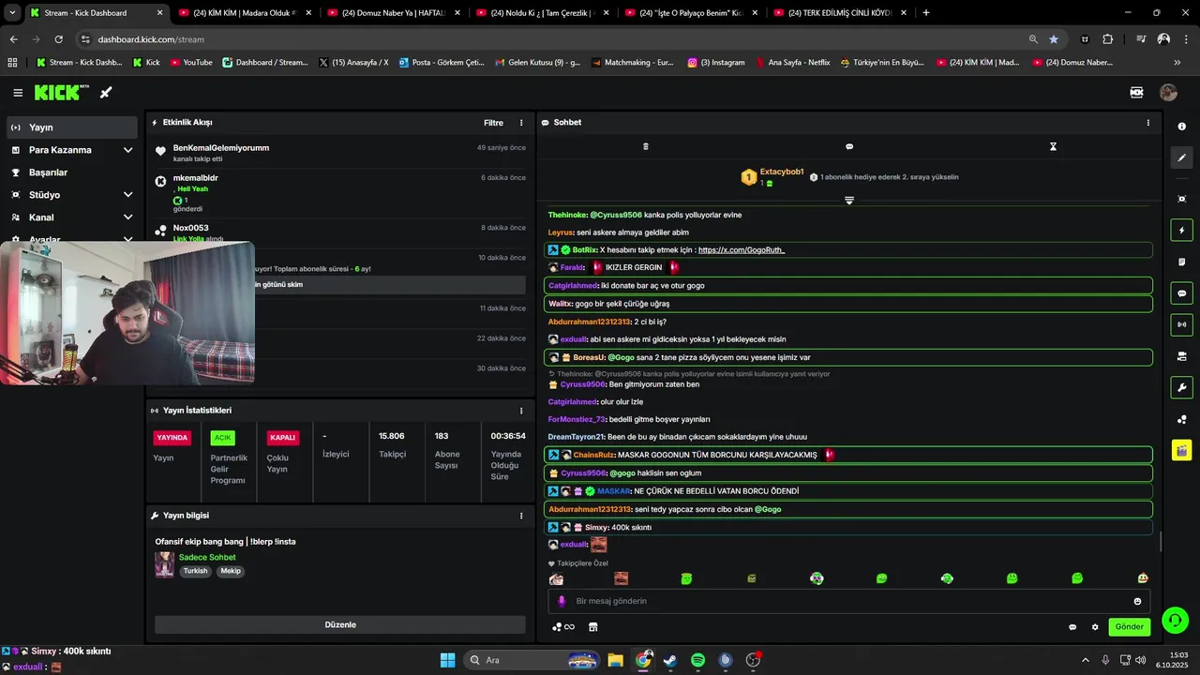Click the yellow clapperboard icon in right sidebar
Screen dimensions: 1200x675
click(x=1181, y=450)
